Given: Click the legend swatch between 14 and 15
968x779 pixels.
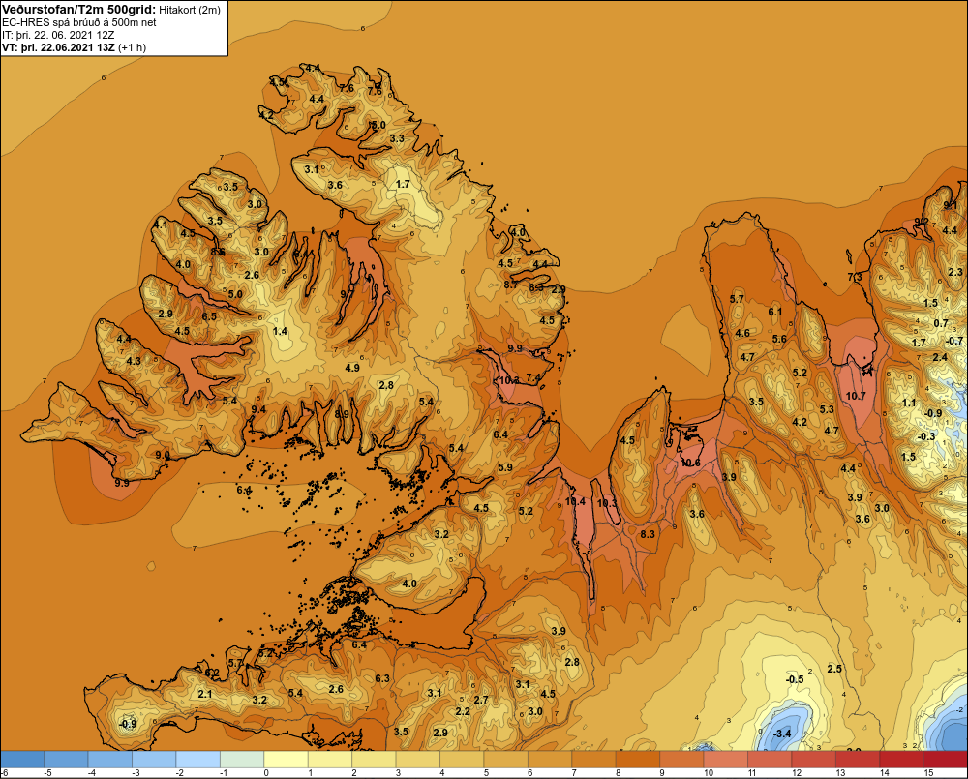Looking at the screenshot, I should click(901, 759).
